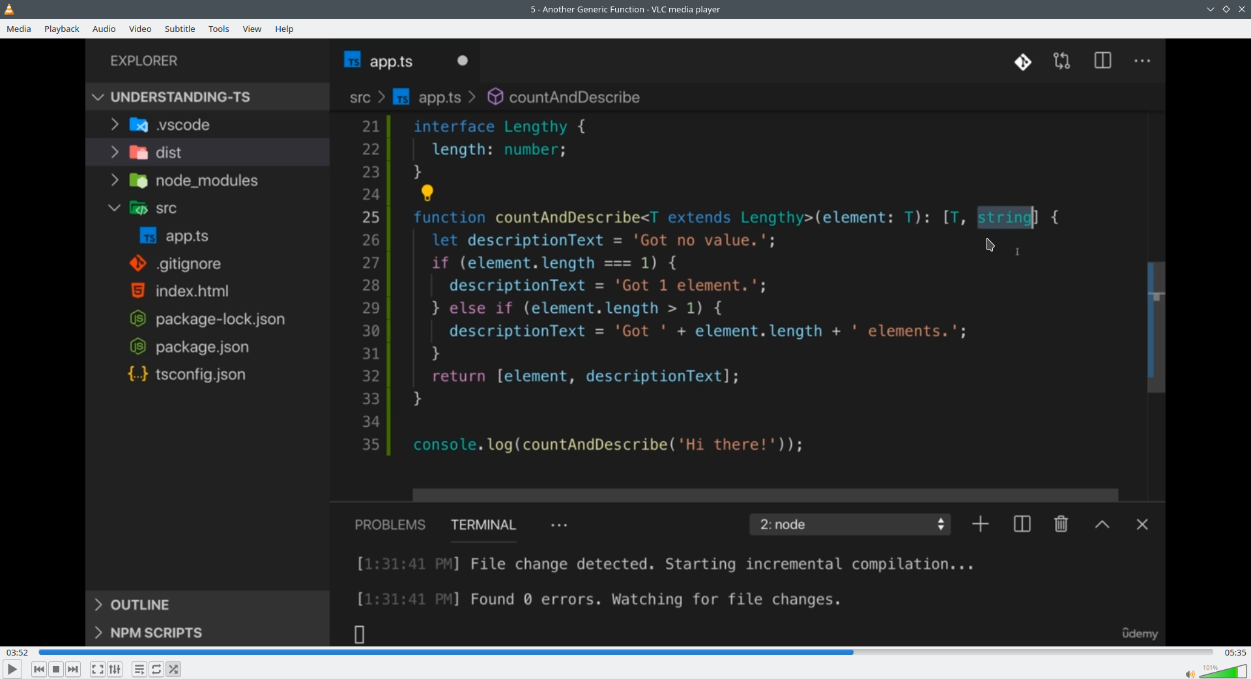1251x679 pixels.
Task: Seek within the VLC playback progress bar
Action: point(625,652)
